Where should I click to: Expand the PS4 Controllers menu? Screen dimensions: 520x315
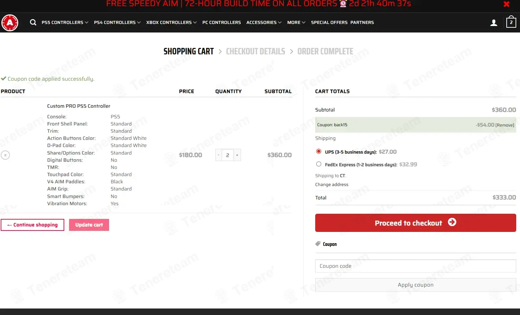(x=117, y=23)
